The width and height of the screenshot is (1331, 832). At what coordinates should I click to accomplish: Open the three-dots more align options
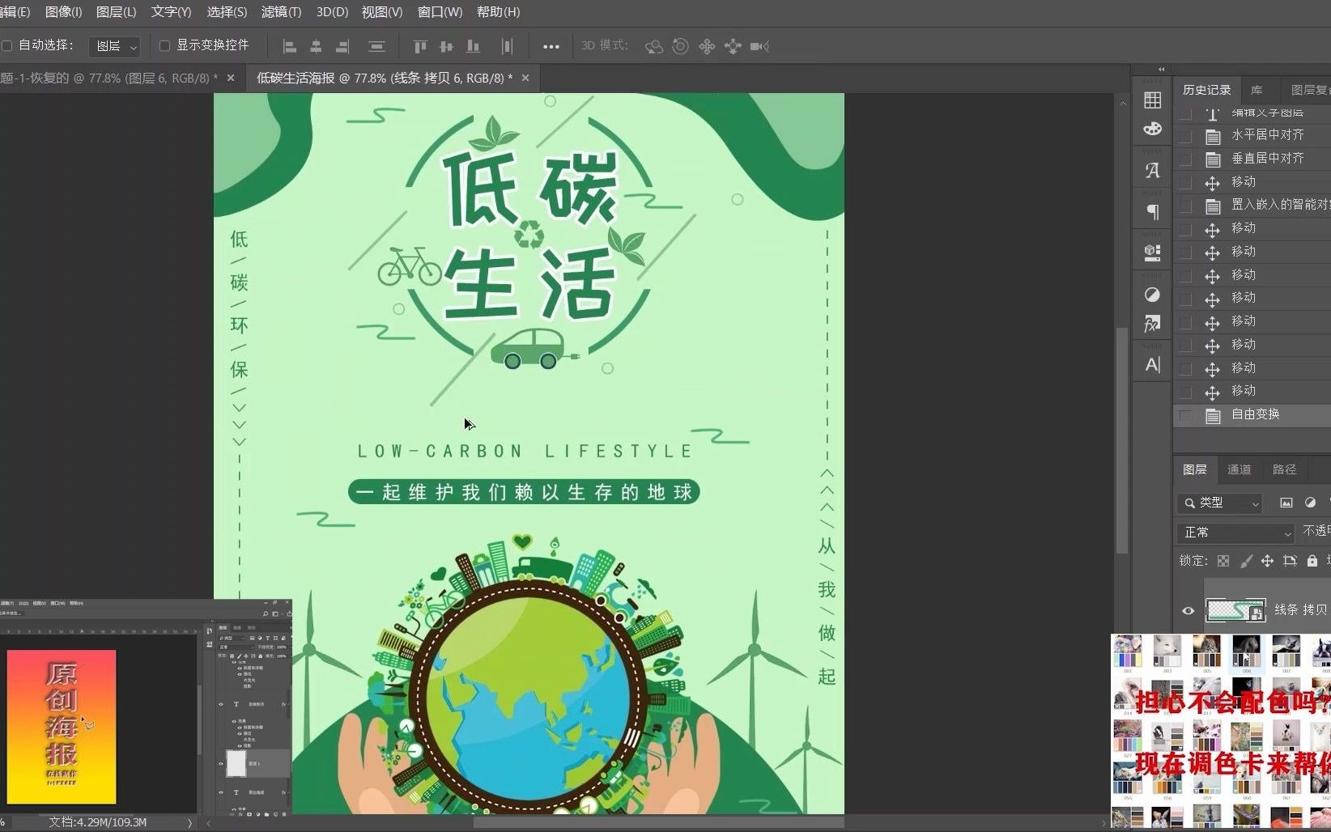point(551,47)
